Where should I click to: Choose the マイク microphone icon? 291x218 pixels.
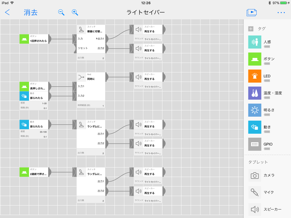(x=255, y=192)
